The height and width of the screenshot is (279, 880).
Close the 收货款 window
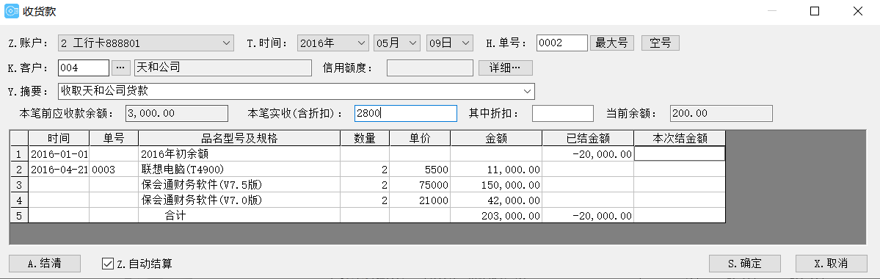click(x=857, y=11)
